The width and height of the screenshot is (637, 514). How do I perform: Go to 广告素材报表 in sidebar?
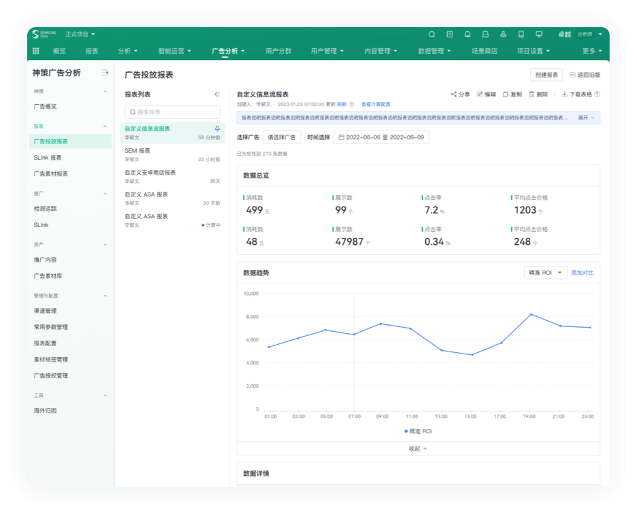tap(51, 174)
